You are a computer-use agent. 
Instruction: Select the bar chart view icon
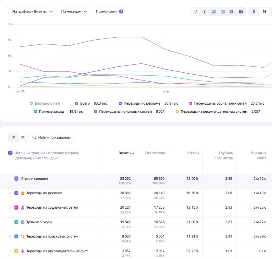pos(214,12)
